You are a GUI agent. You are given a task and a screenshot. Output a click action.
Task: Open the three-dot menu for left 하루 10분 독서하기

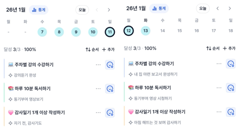[98, 89]
